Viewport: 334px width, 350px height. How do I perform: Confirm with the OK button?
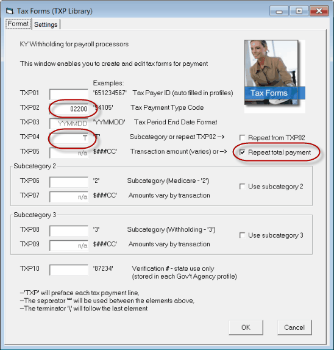pyautogui.click(x=246, y=327)
